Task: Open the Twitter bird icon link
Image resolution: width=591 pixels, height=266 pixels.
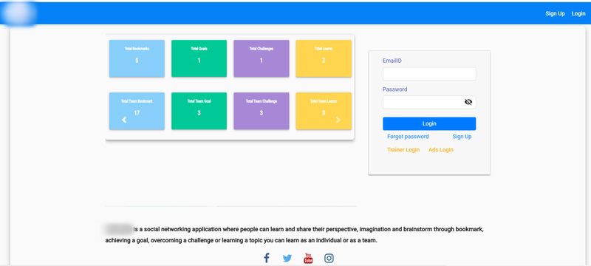Action: tap(287, 258)
